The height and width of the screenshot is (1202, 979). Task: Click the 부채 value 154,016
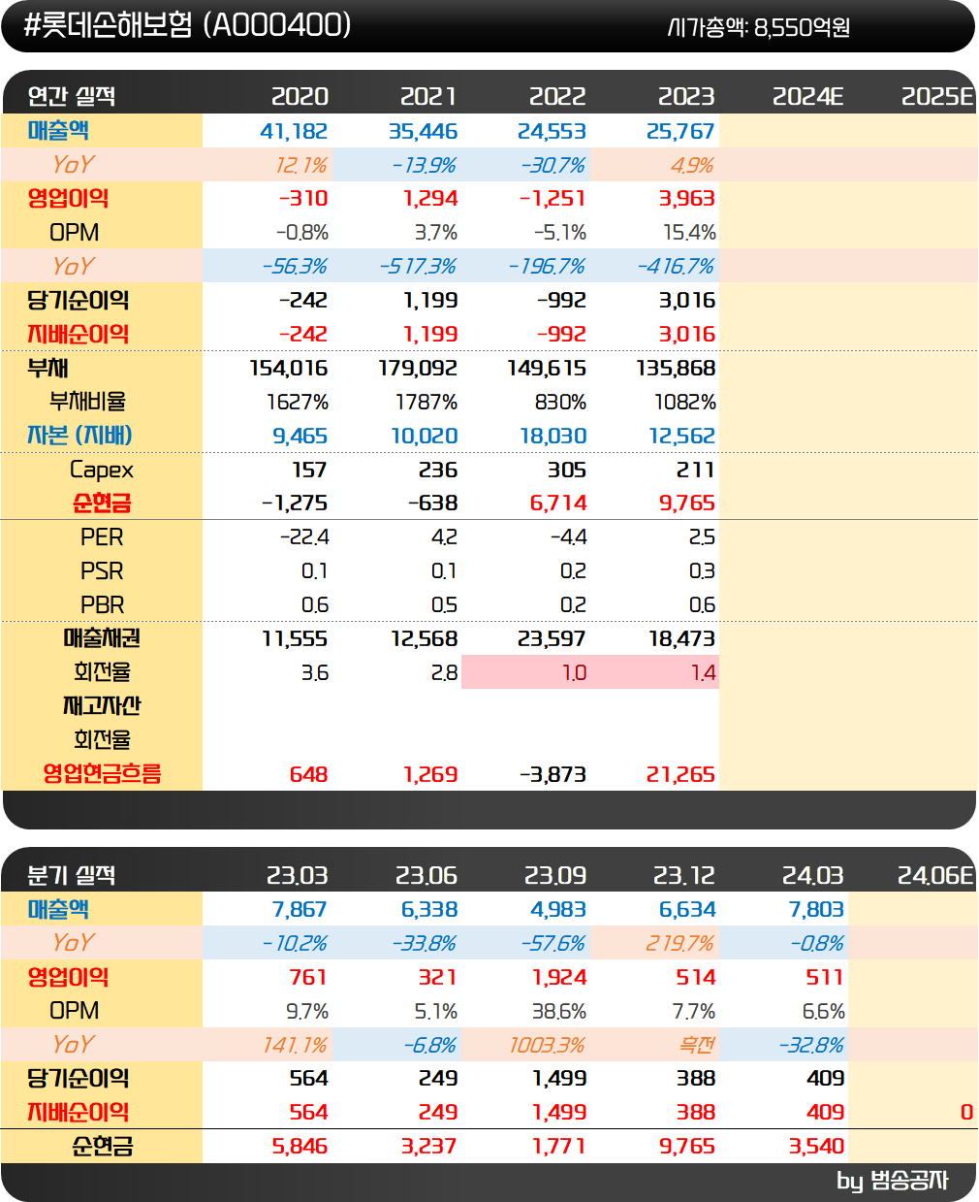(x=289, y=368)
